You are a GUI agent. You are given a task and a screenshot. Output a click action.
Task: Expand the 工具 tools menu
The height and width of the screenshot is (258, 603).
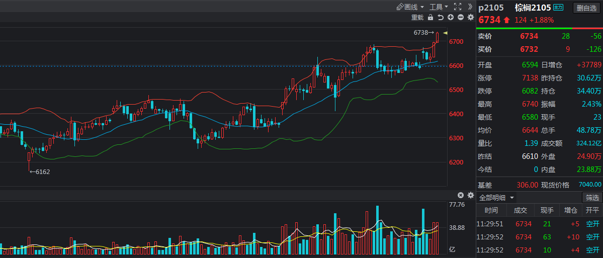439,7
